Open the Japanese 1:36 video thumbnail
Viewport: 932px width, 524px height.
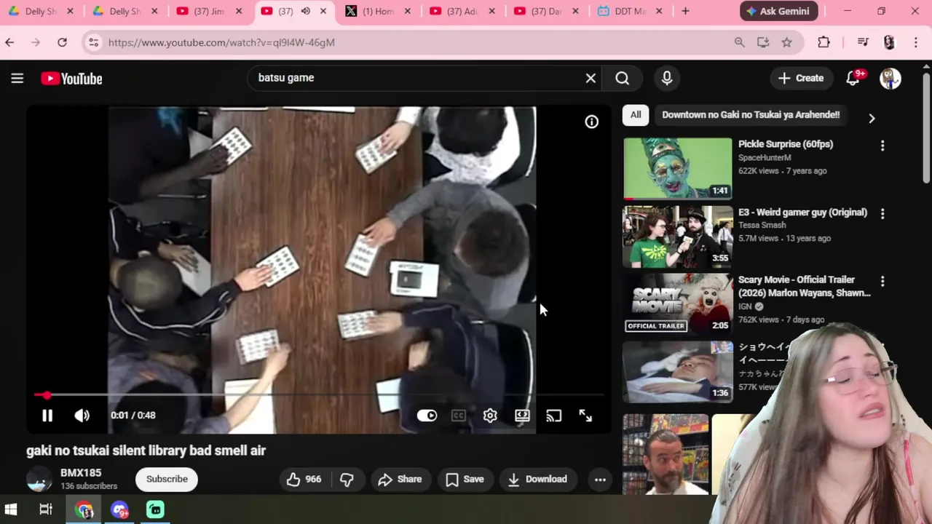(677, 371)
